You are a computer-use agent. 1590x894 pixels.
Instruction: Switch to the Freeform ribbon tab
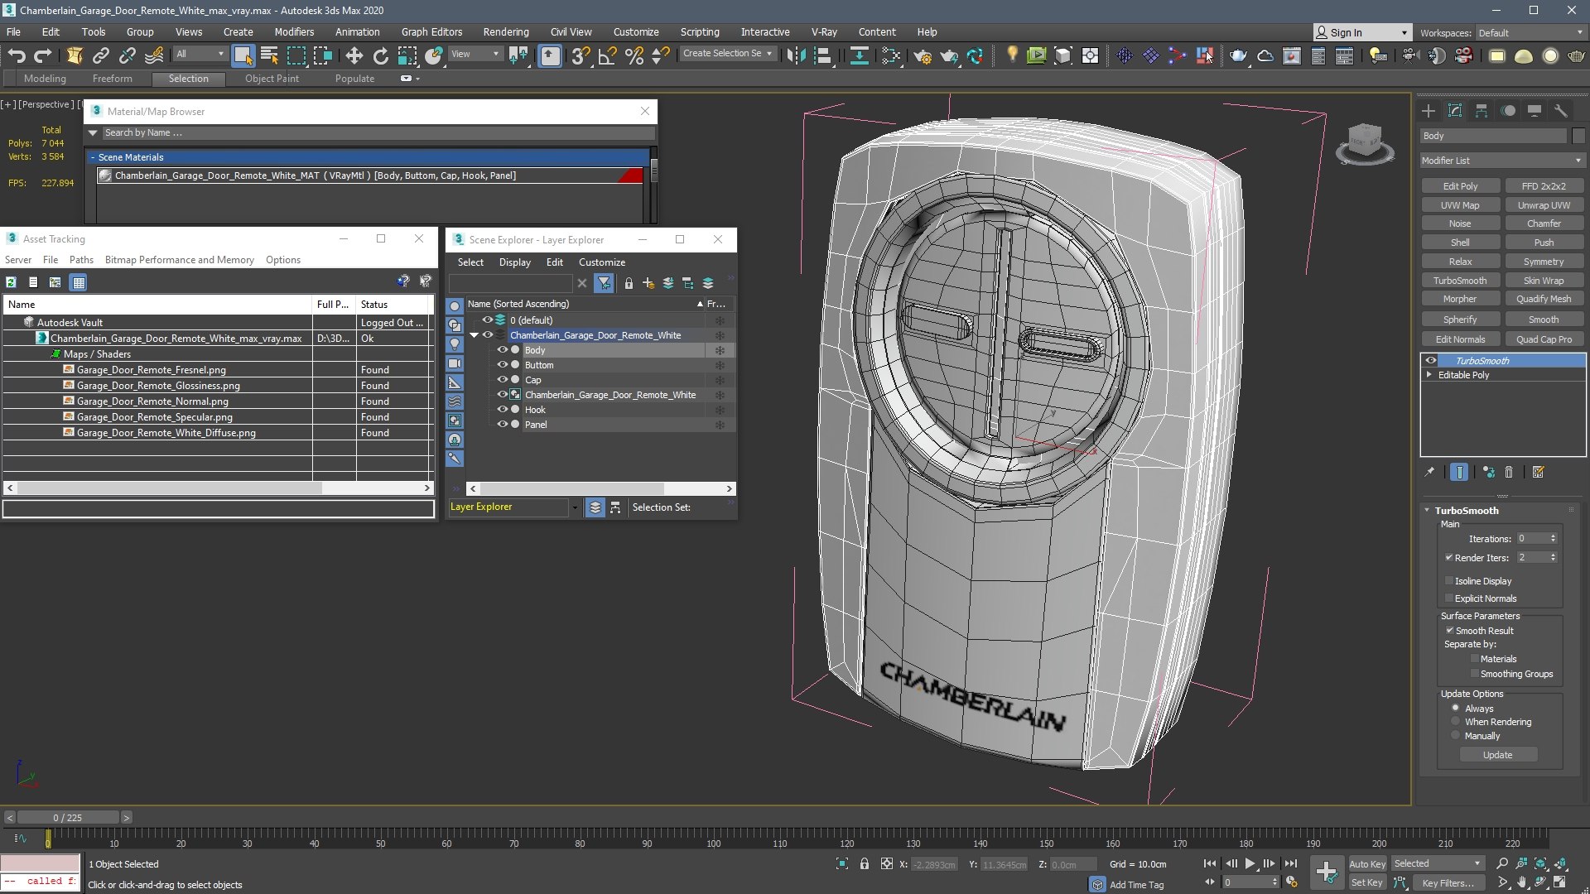click(x=112, y=79)
